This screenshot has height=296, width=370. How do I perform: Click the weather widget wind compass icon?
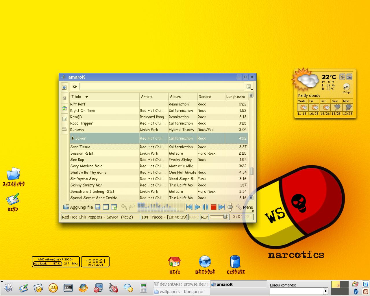tap(346, 87)
